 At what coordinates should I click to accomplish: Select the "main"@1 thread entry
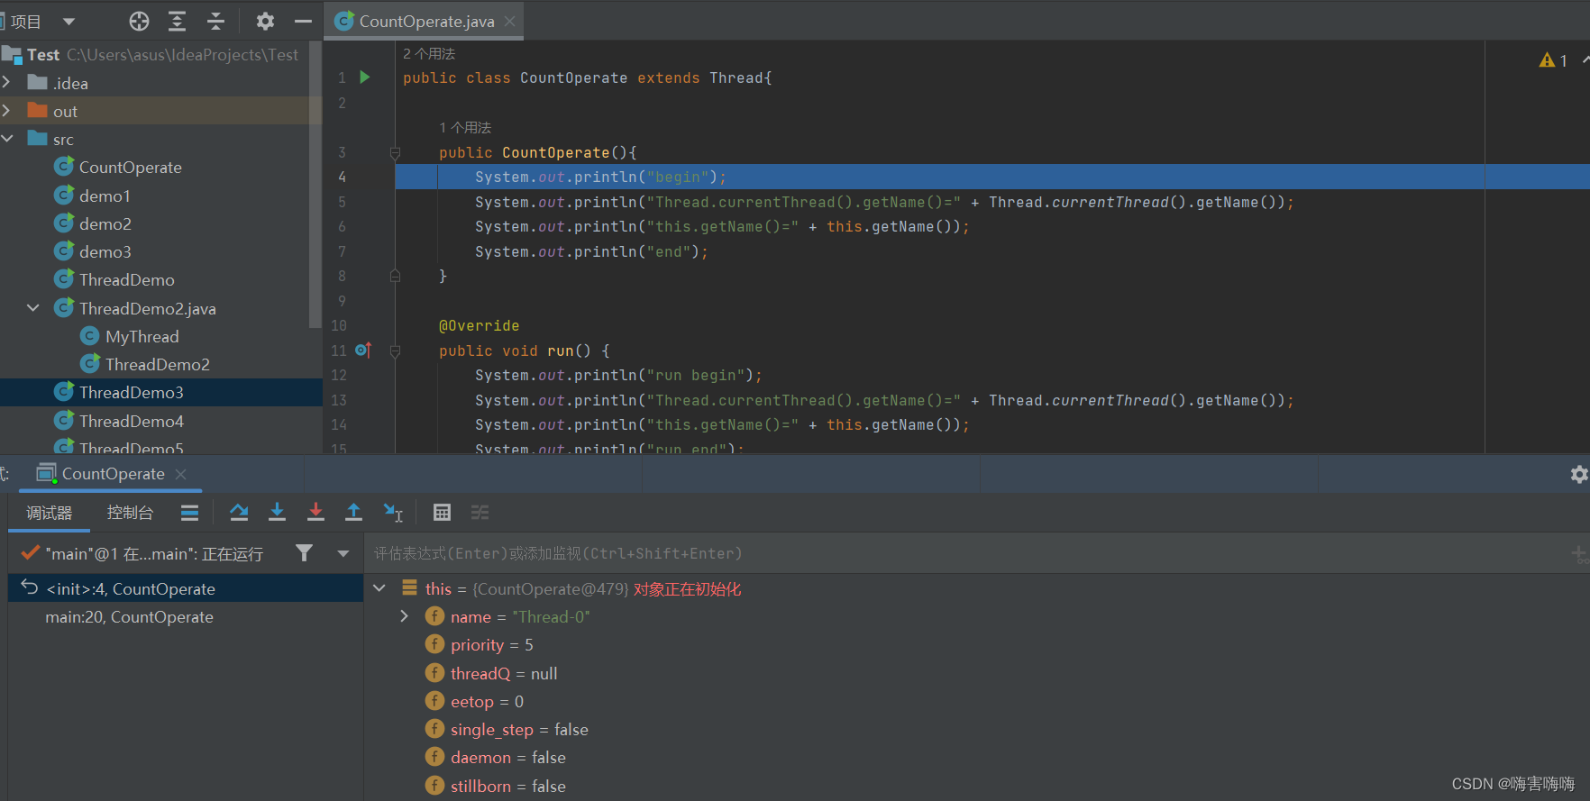point(154,553)
